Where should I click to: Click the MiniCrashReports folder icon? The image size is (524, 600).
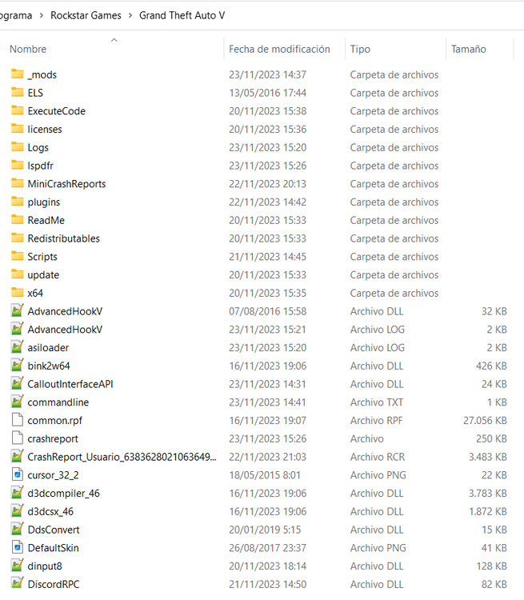(18, 183)
